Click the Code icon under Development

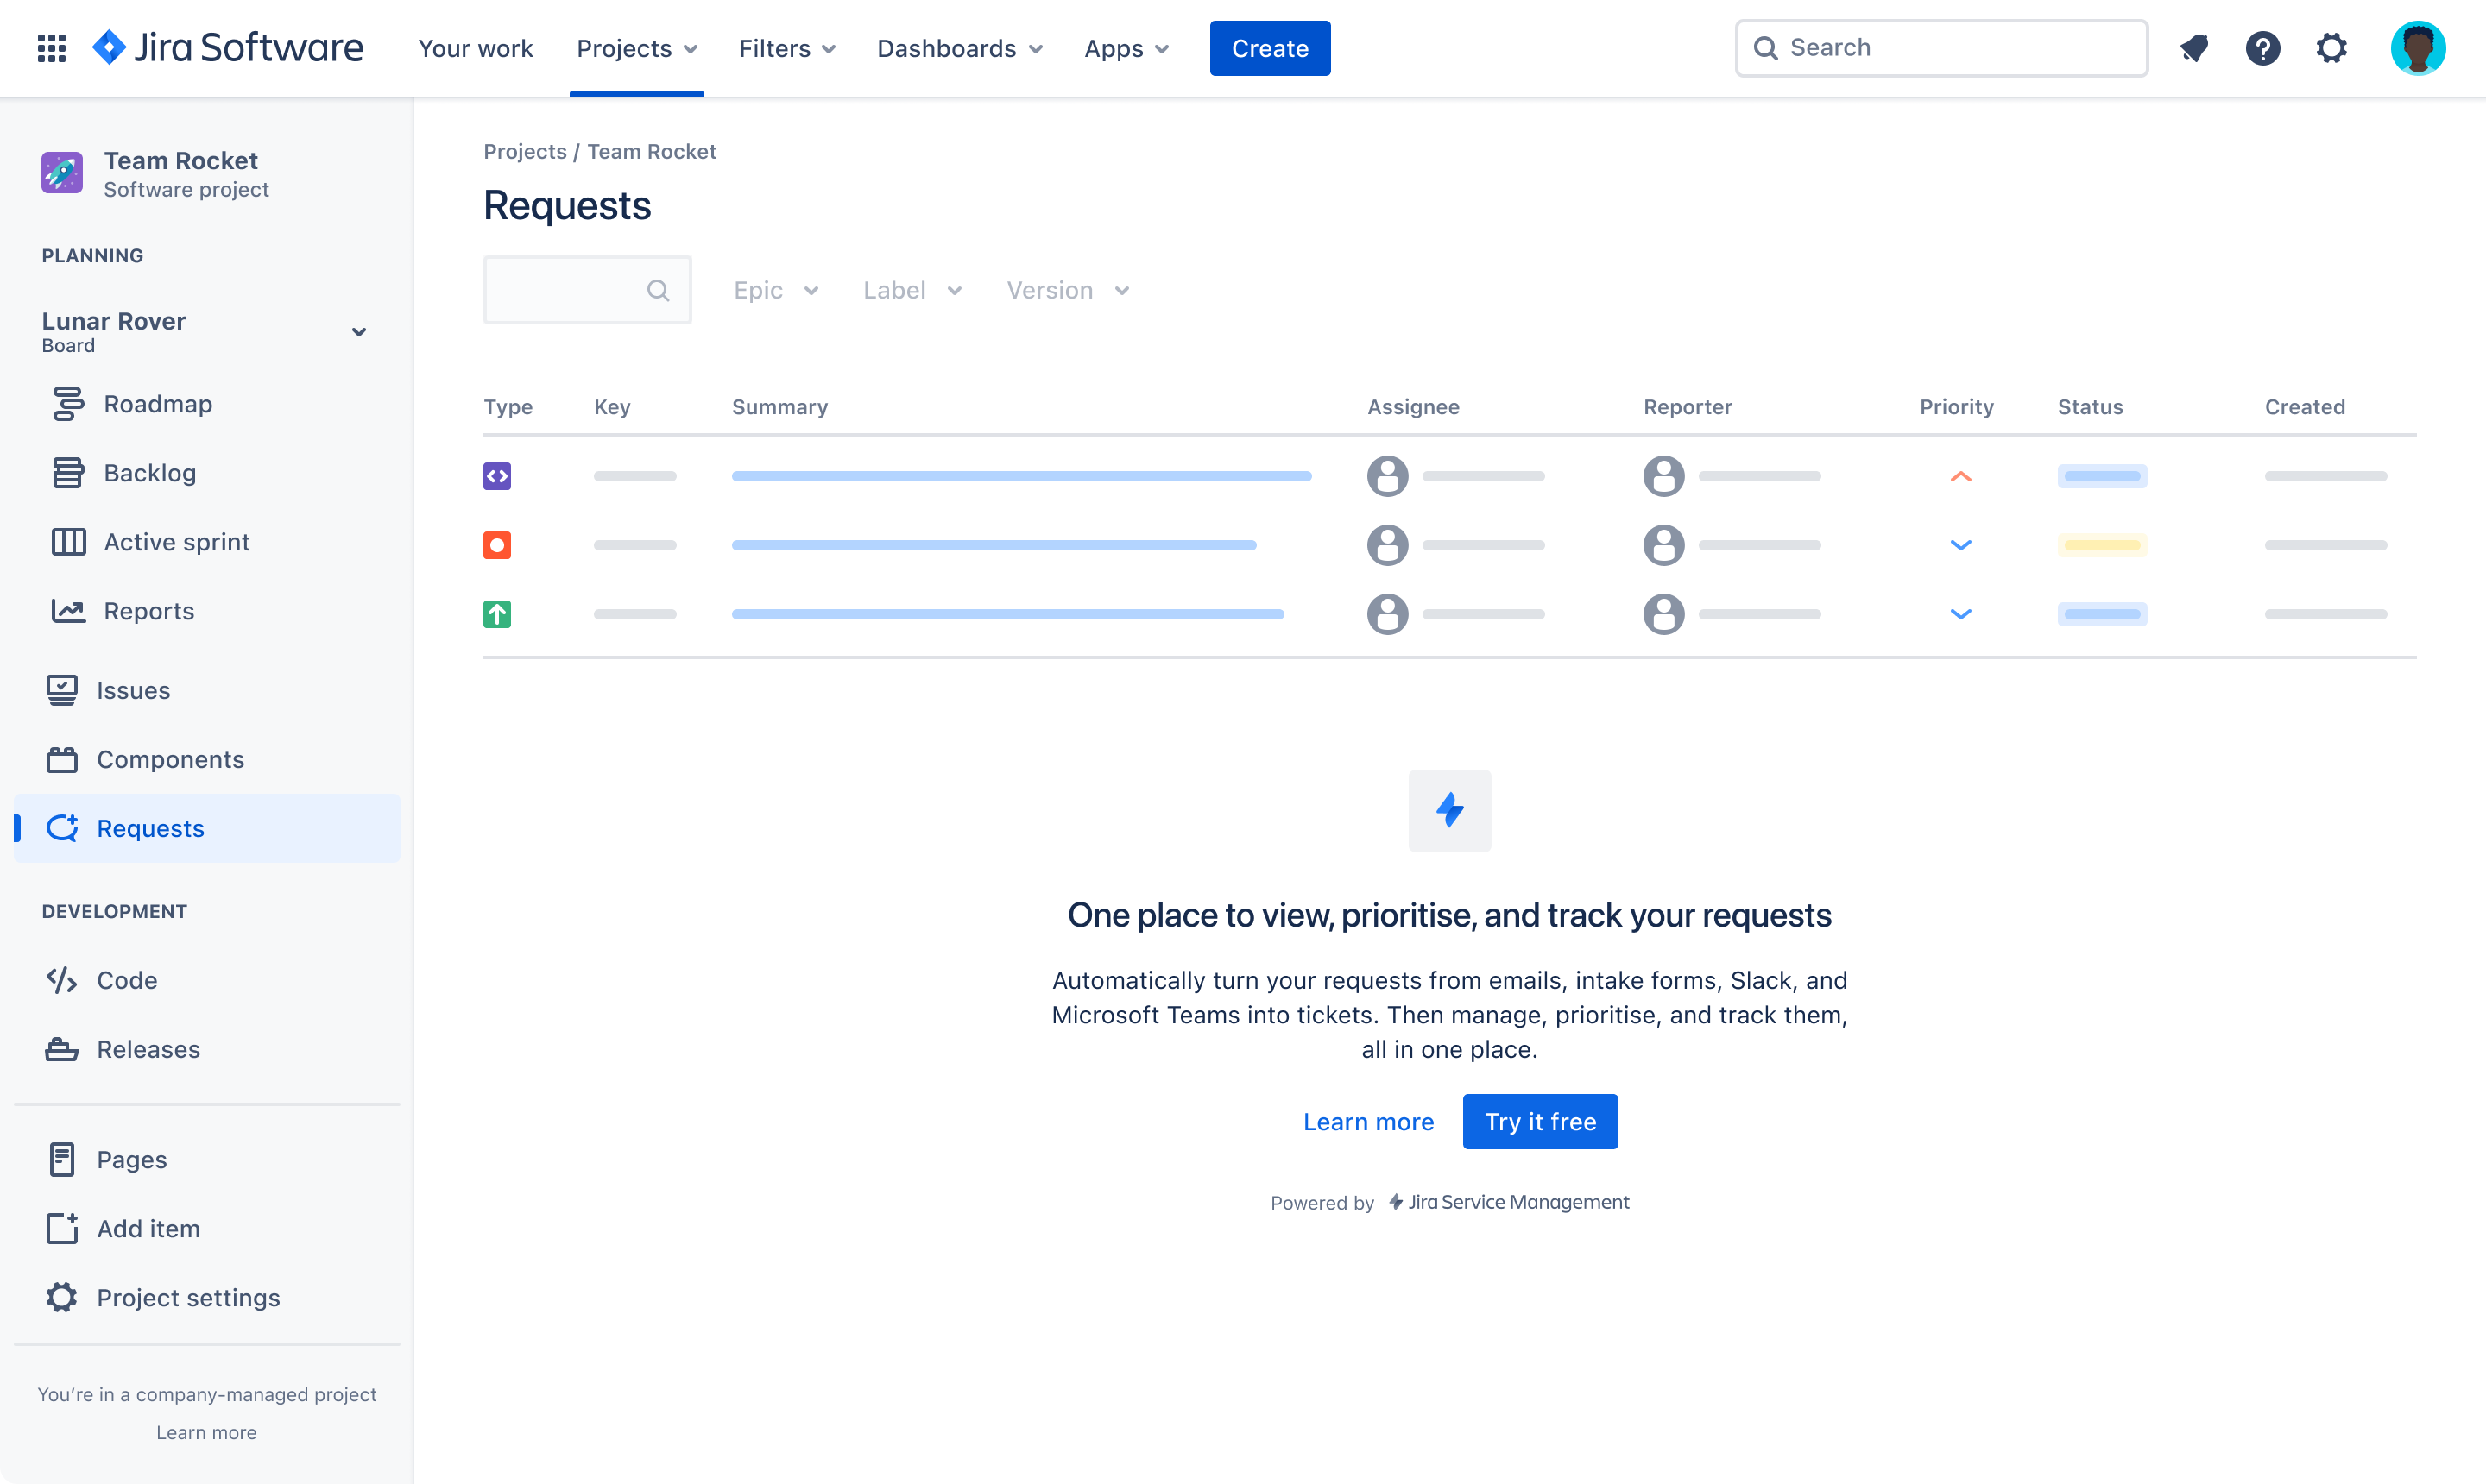(x=62, y=978)
